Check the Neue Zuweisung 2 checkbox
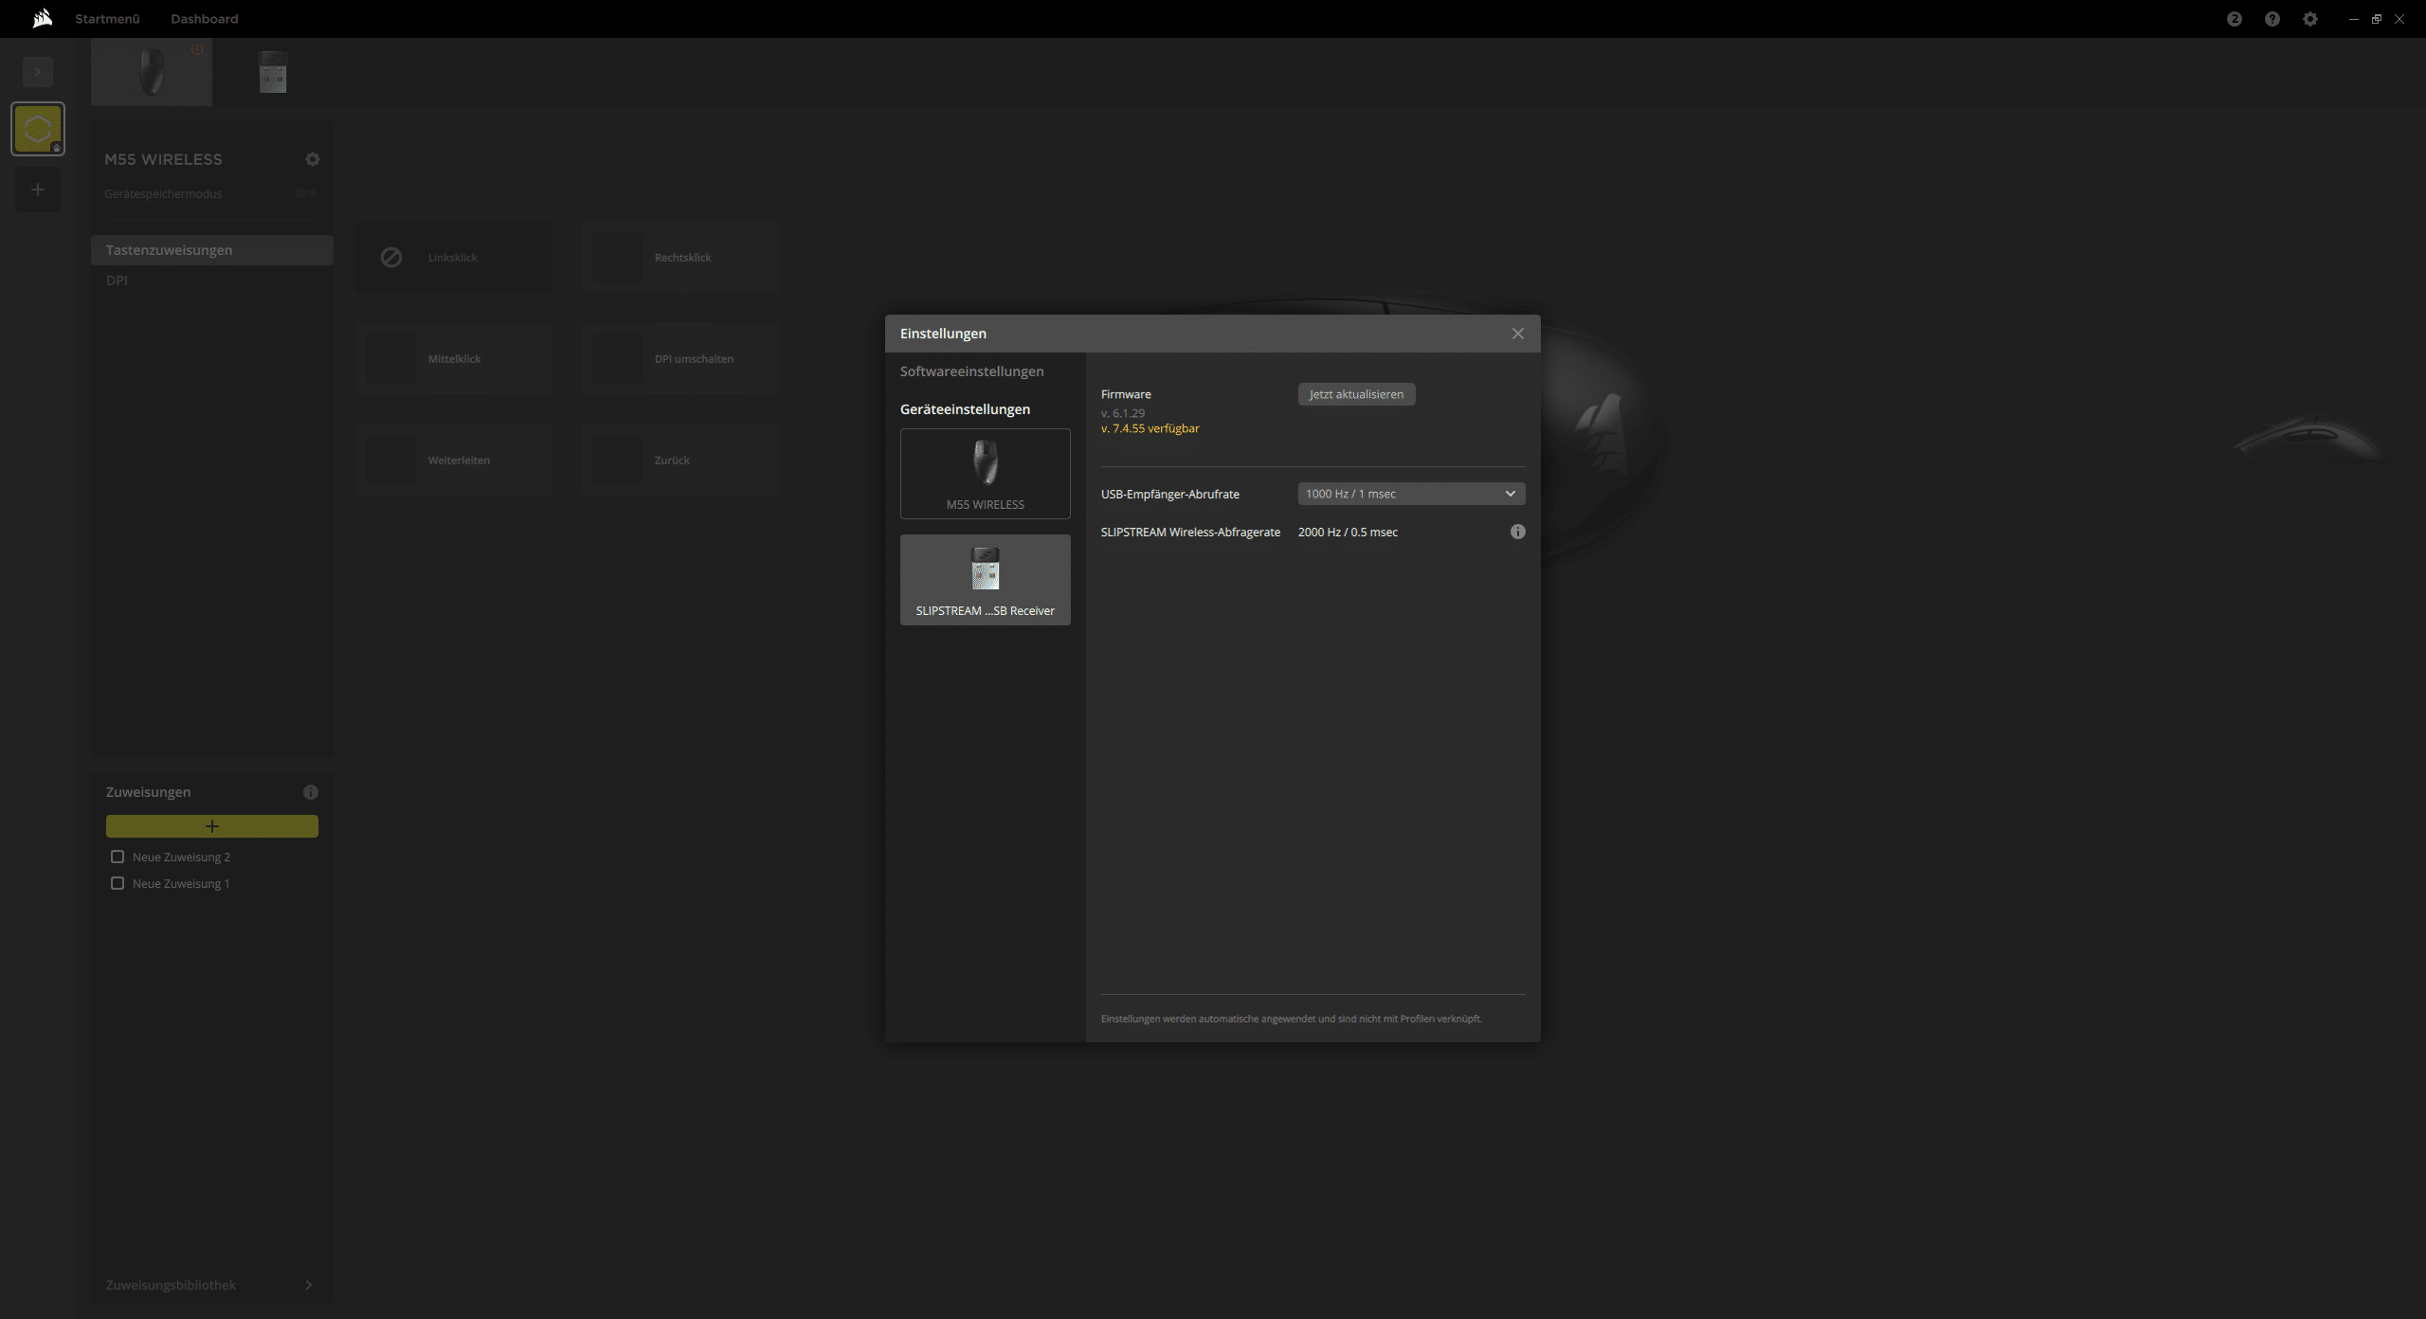This screenshot has height=1319, width=2426. (118, 857)
